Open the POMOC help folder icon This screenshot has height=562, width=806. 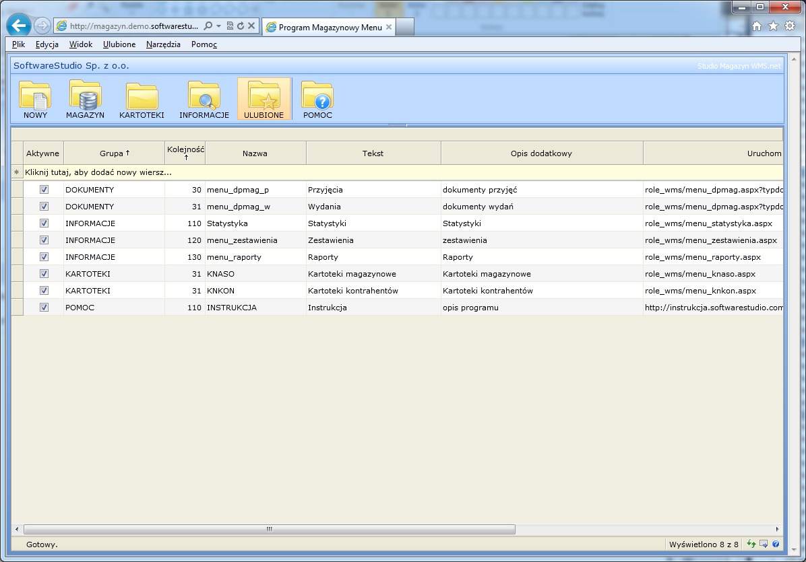[x=317, y=98]
